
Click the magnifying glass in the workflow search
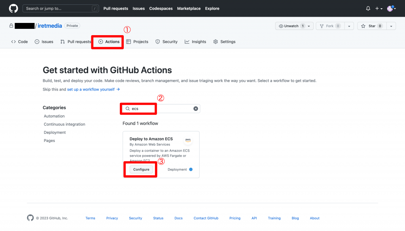coord(127,108)
